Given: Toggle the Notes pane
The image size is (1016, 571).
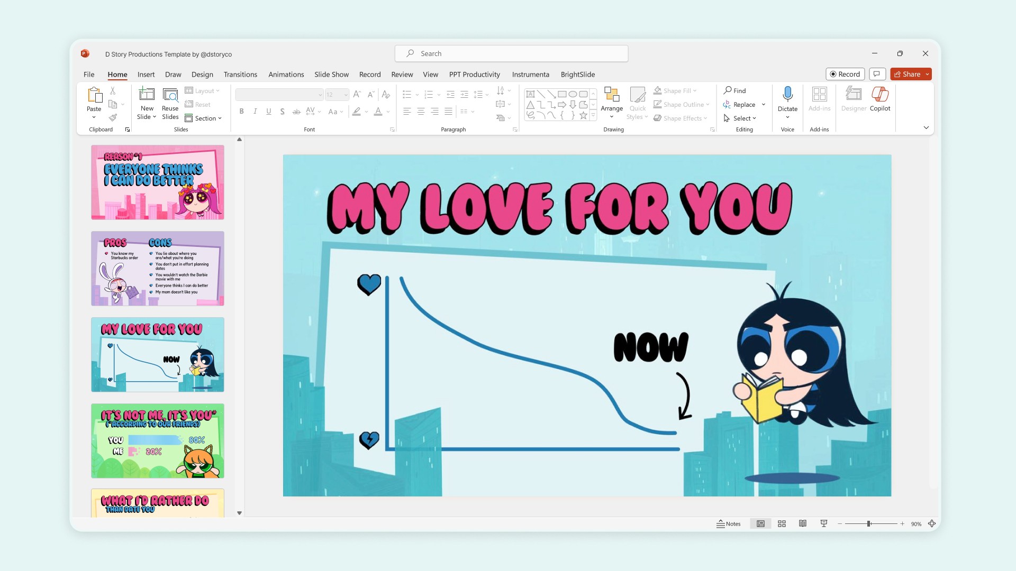Looking at the screenshot, I should click(x=729, y=524).
